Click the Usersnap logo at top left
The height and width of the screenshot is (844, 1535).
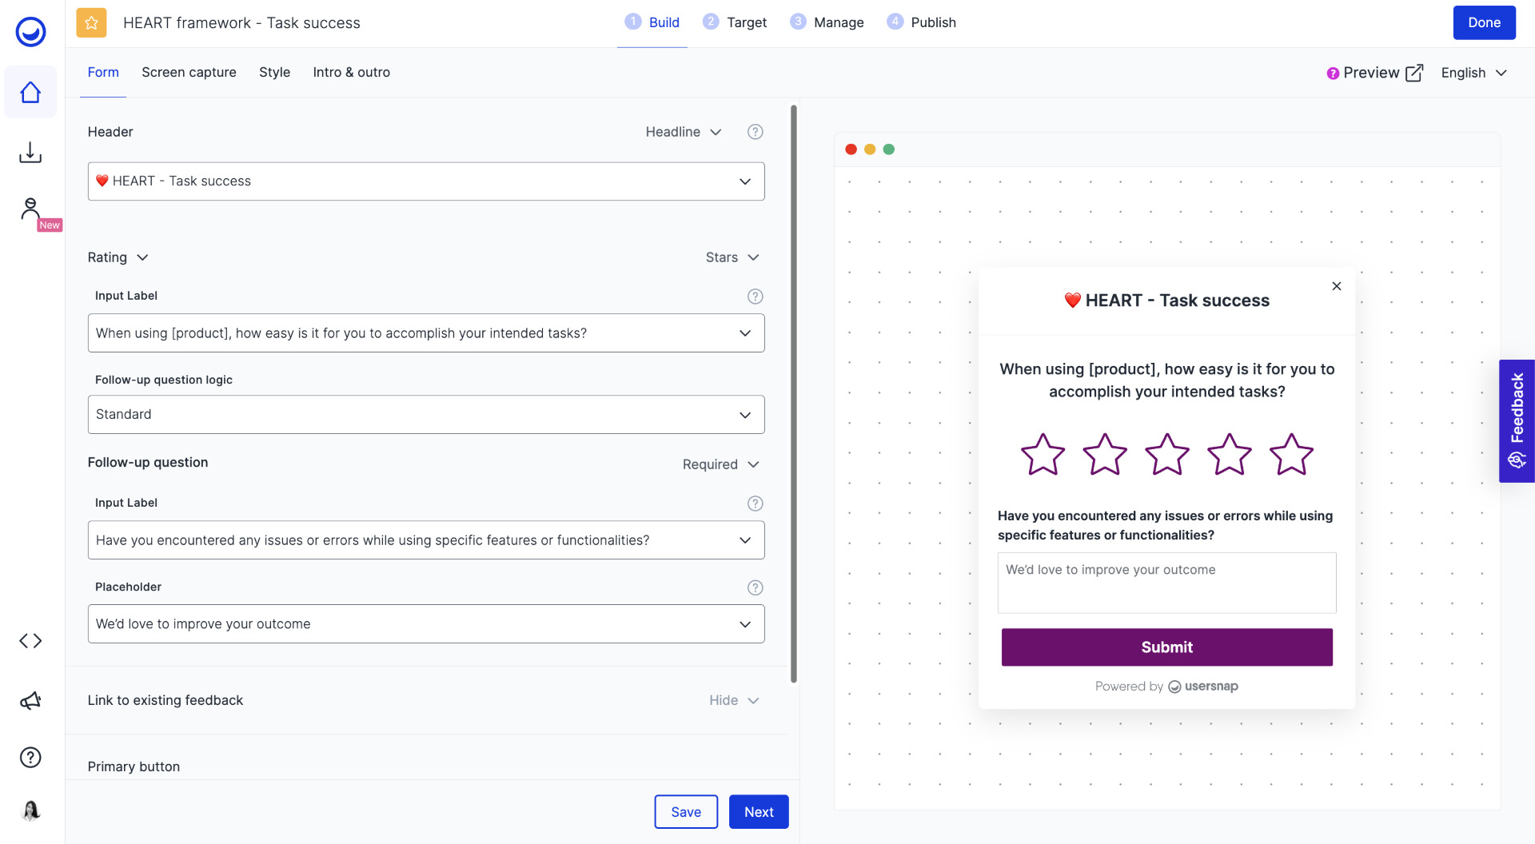pyautogui.click(x=29, y=32)
